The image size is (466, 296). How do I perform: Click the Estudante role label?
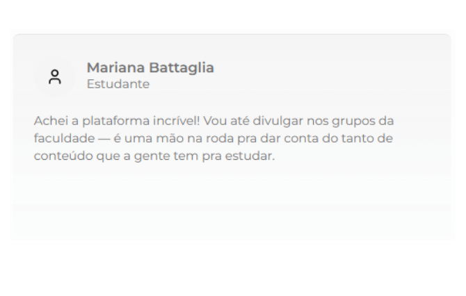pos(118,84)
